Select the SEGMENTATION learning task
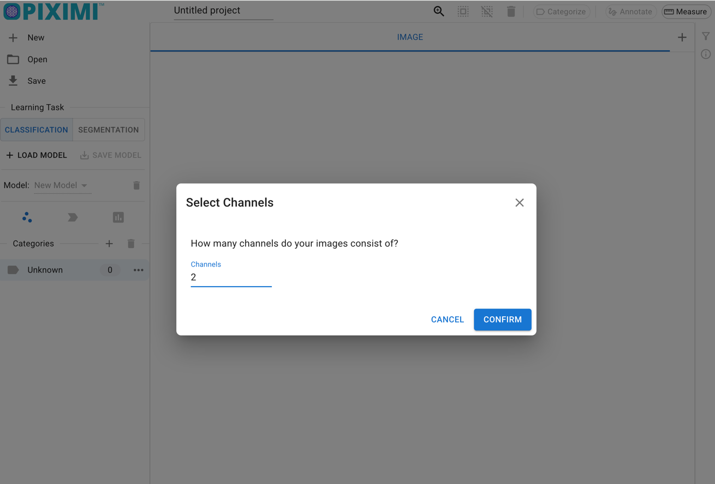 tap(109, 130)
